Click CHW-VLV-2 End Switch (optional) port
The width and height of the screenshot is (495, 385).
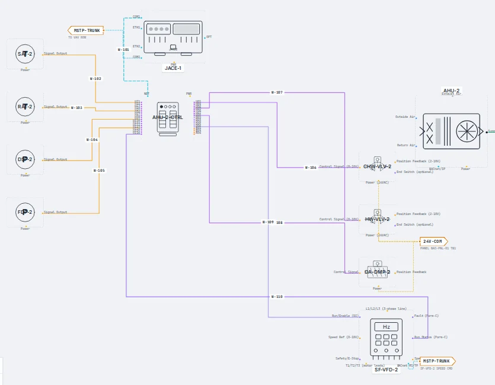tap(395, 173)
